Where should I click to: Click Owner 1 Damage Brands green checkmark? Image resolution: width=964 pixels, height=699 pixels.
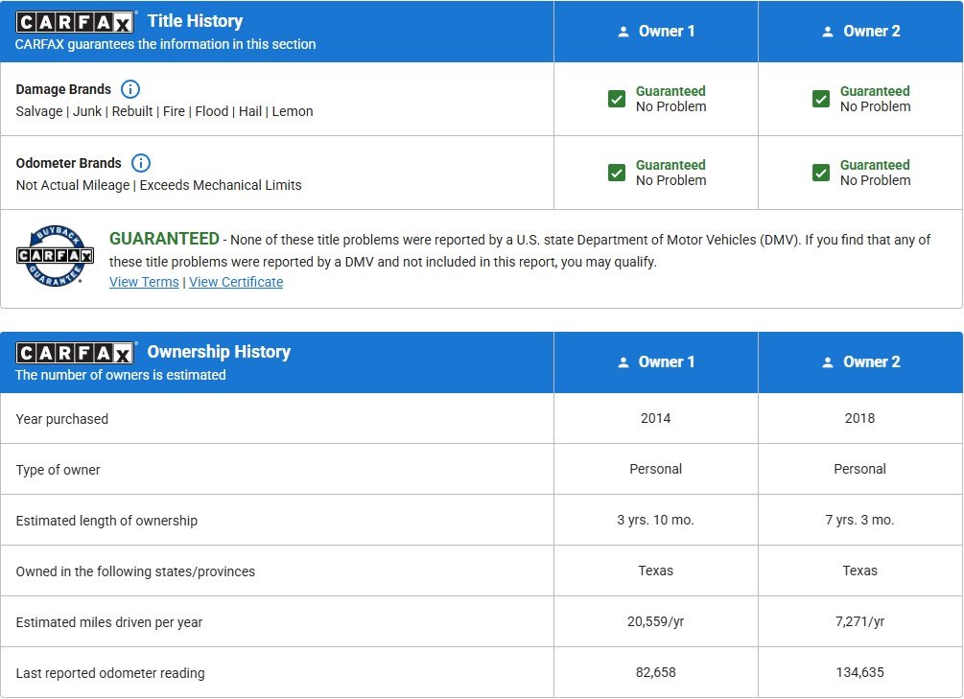(617, 99)
